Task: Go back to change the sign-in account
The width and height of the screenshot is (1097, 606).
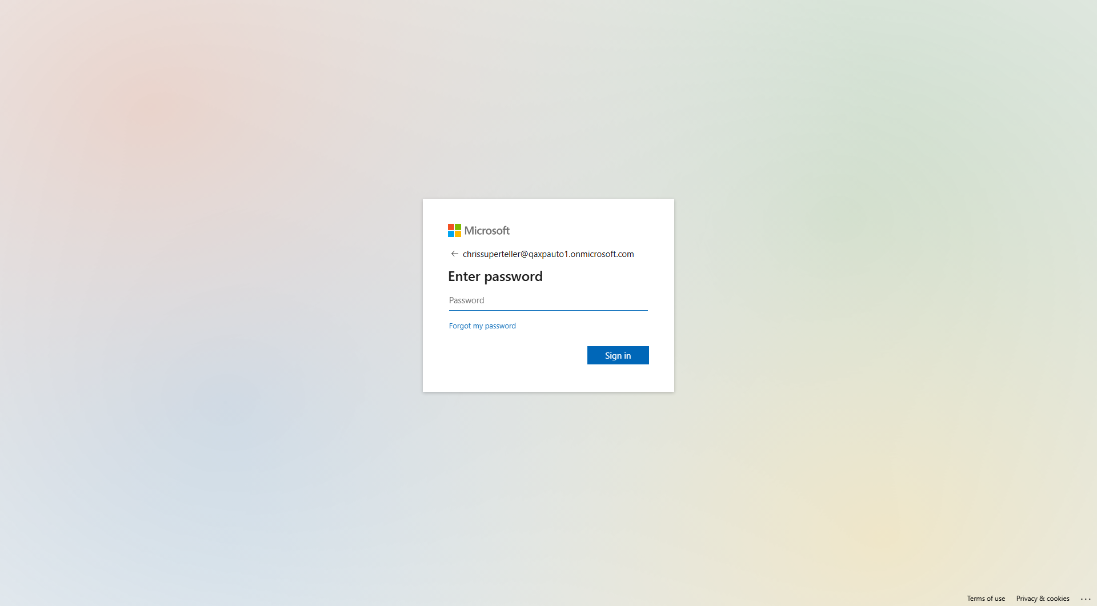Action: click(454, 254)
